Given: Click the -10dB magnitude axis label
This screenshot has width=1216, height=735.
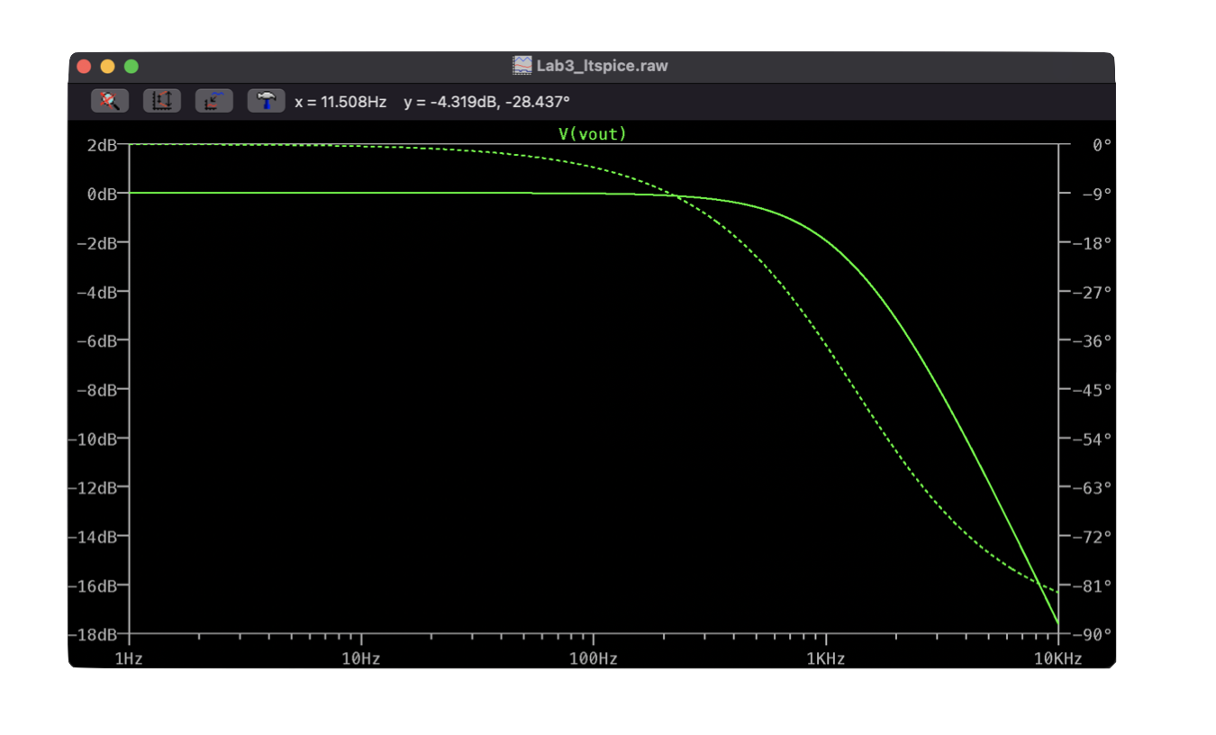Looking at the screenshot, I should tap(94, 439).
